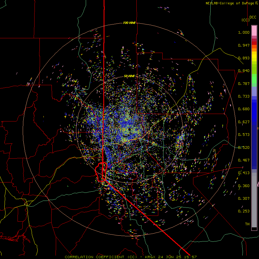Click the 0.253 scale value

pos(244,211)
